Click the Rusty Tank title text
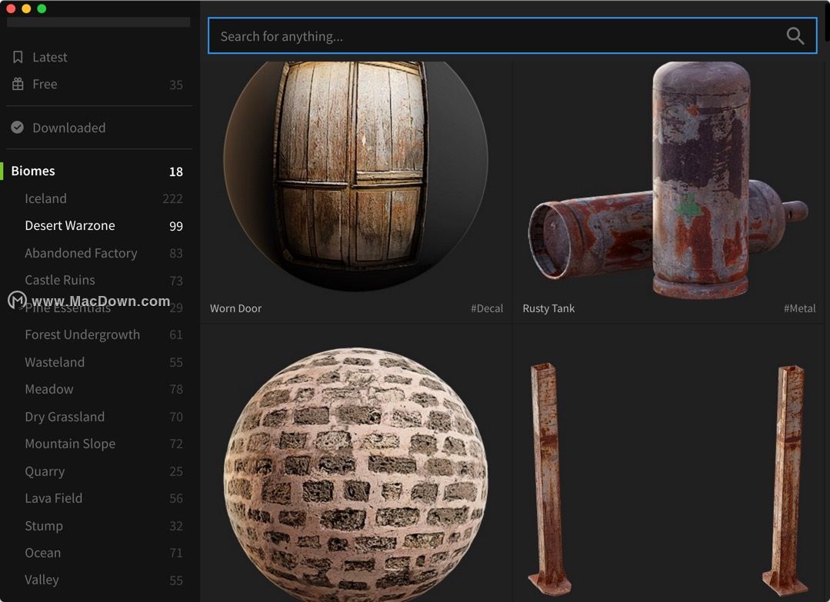 (548, 308)
